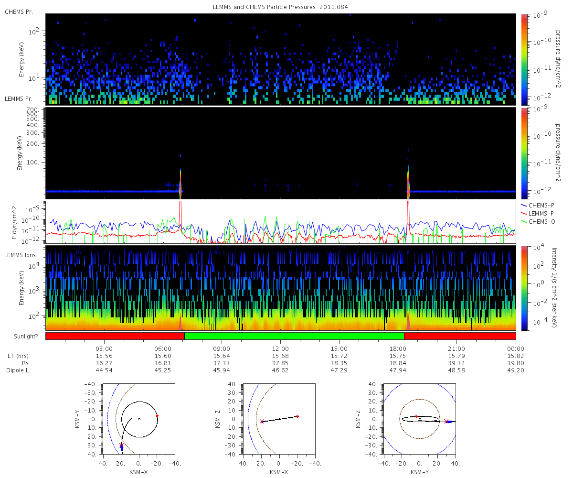
Task: Click the 12:00 time axis label
Action: pyautogui.click(x=280, y=348)
